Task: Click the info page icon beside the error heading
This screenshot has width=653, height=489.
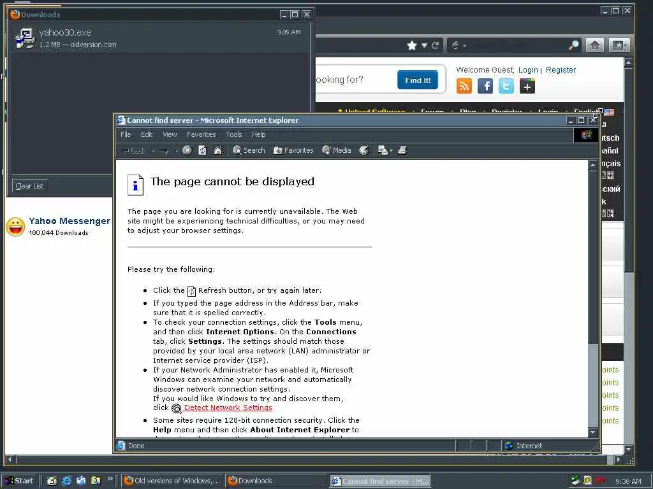Action: pyautogui.click(x=135, y=185)
